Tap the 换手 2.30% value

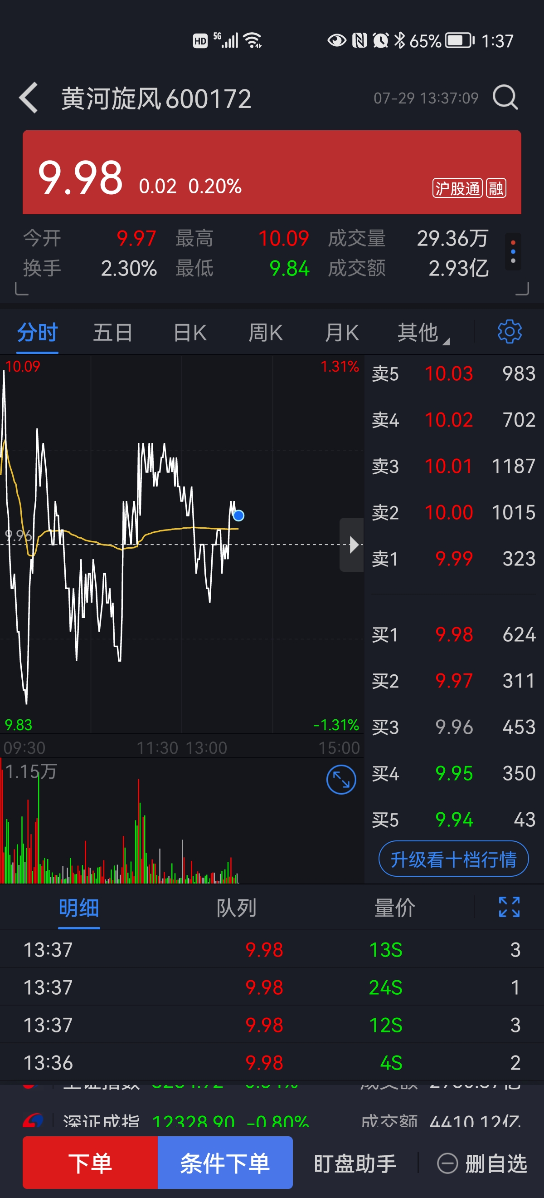point(129,268)
